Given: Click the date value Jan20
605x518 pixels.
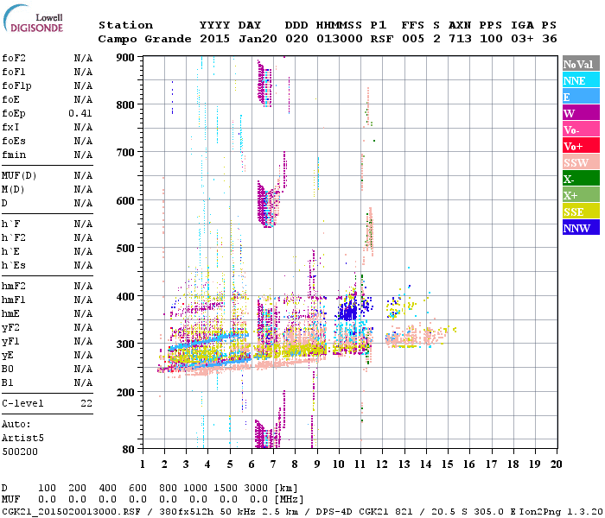Looking at the screenshot, I should pos(258,39).
